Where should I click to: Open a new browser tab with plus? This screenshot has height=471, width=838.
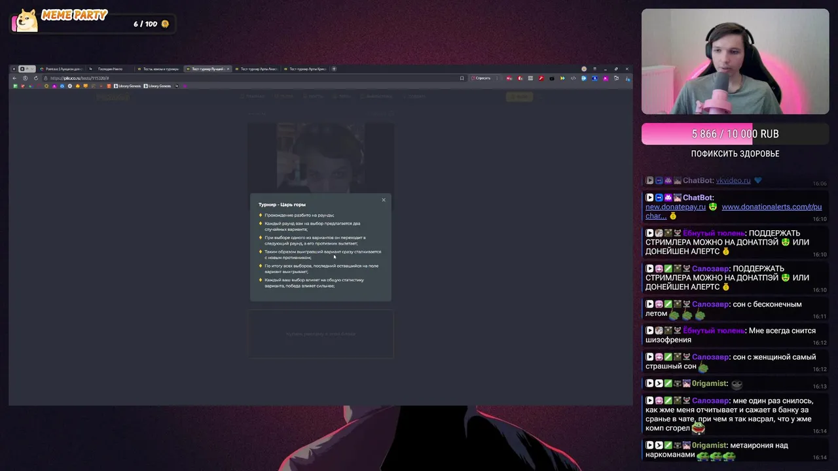coord(334,69)
